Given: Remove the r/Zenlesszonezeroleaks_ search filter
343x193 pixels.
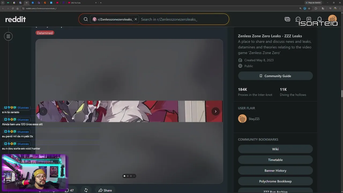Looking at the screenshot, I should click(x=136, y=19).
